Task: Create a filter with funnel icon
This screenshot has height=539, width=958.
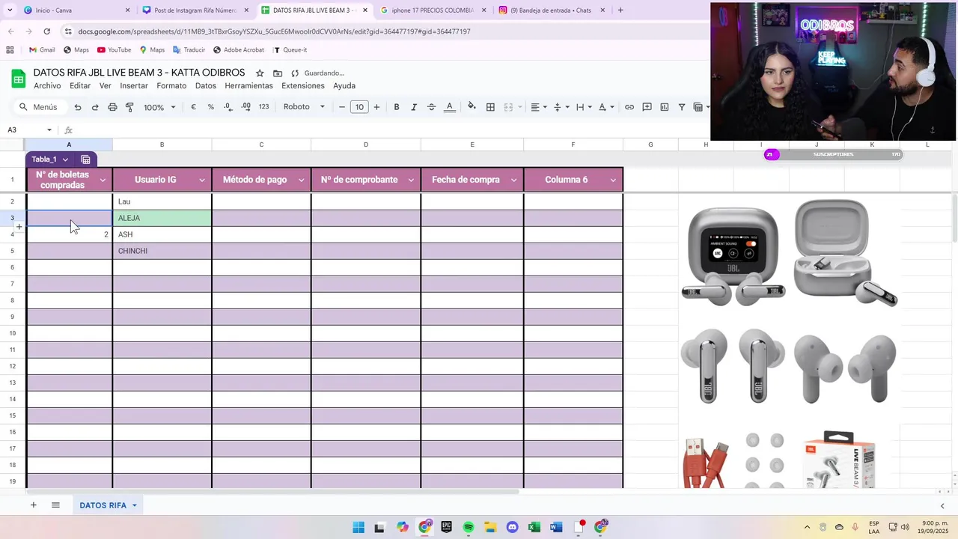Action: pos(682,107)
